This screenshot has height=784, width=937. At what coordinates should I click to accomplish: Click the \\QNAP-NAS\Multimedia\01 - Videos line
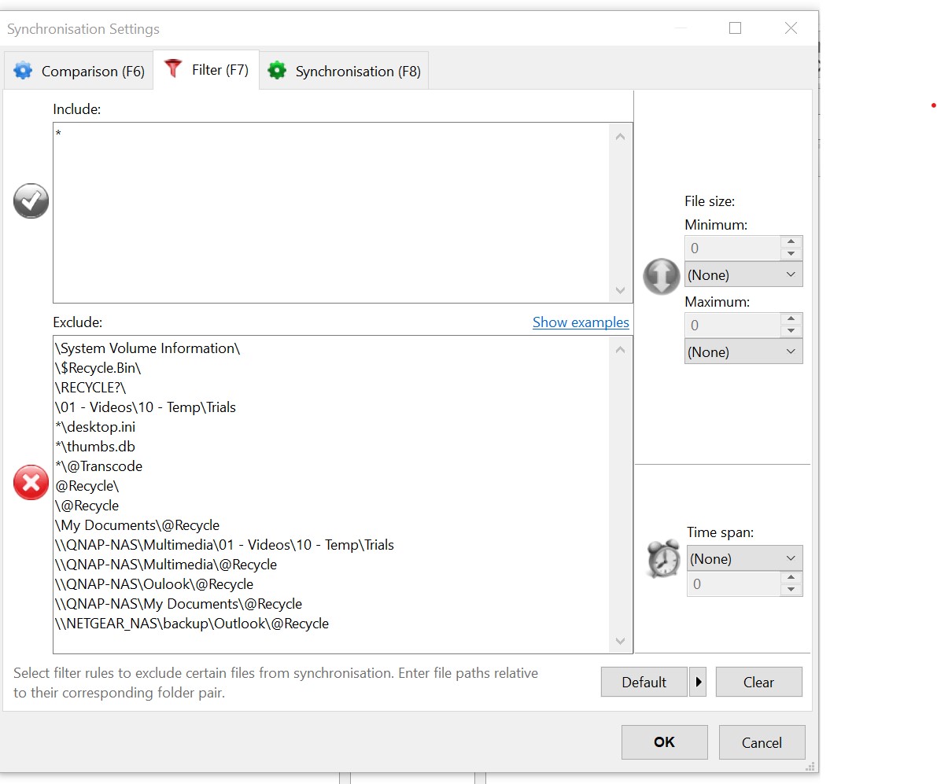(224, 545)
